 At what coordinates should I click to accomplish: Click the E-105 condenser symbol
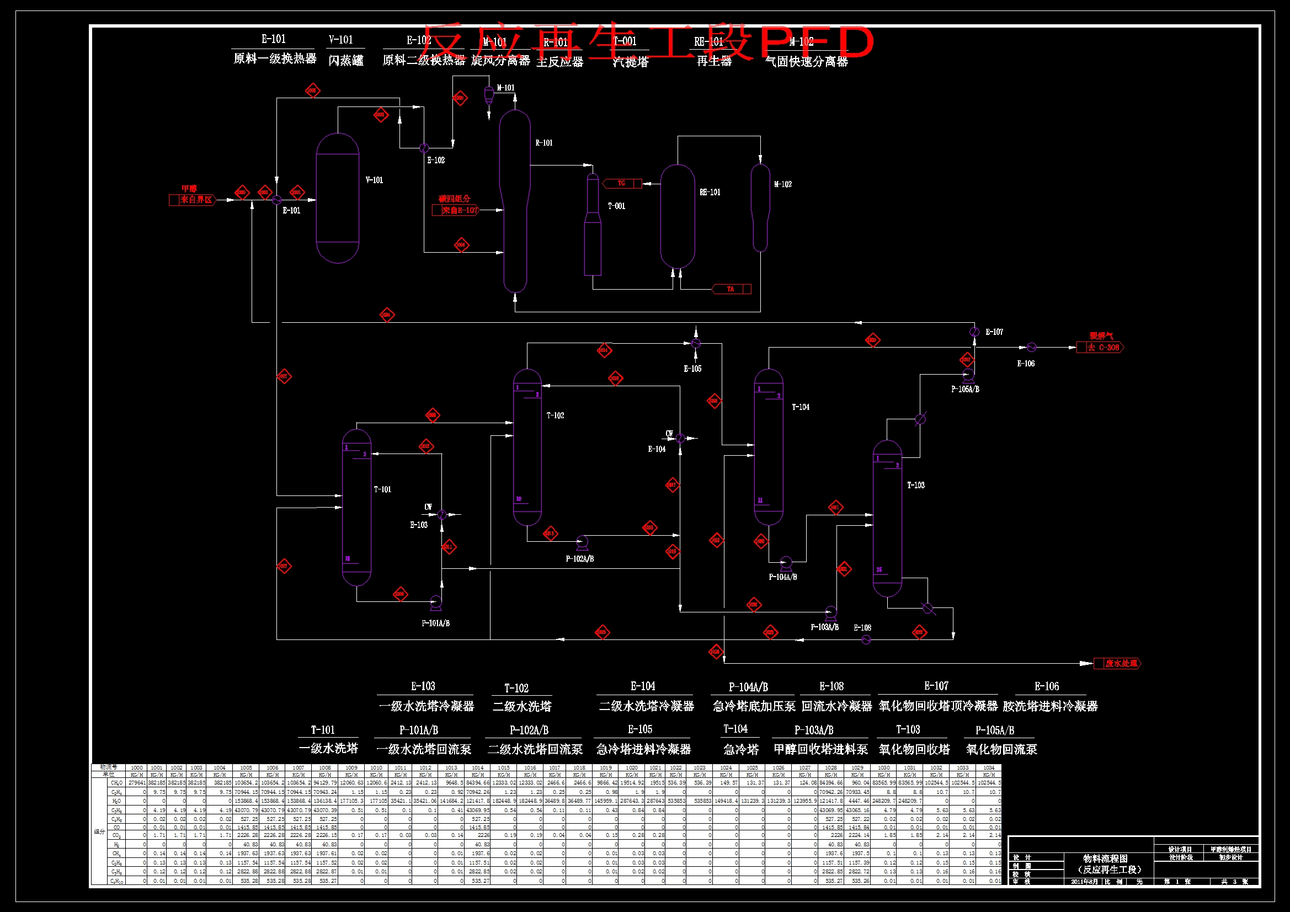pos(696,343)
